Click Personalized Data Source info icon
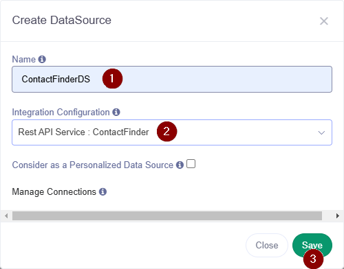This screenshot has height=269, width=344. coord(180,165)
